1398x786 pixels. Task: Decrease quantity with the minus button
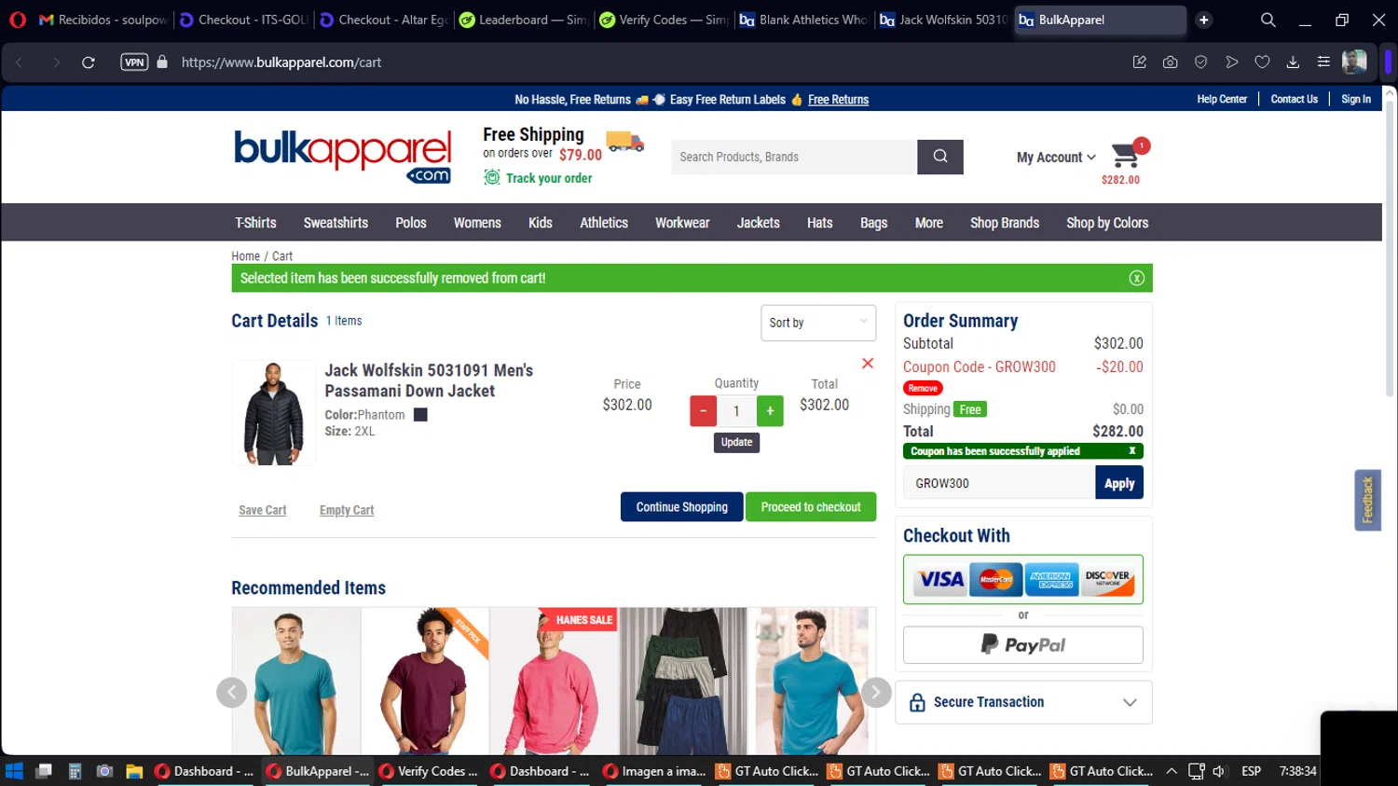(703, 410)
